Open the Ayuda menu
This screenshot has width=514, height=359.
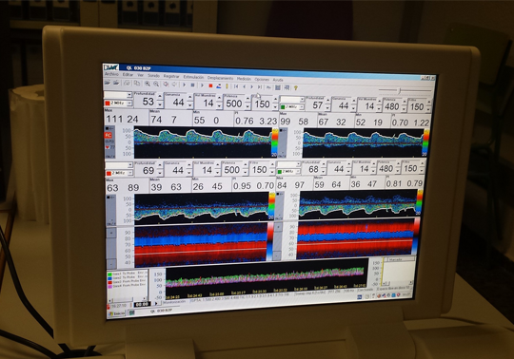(x=278, y=80)
